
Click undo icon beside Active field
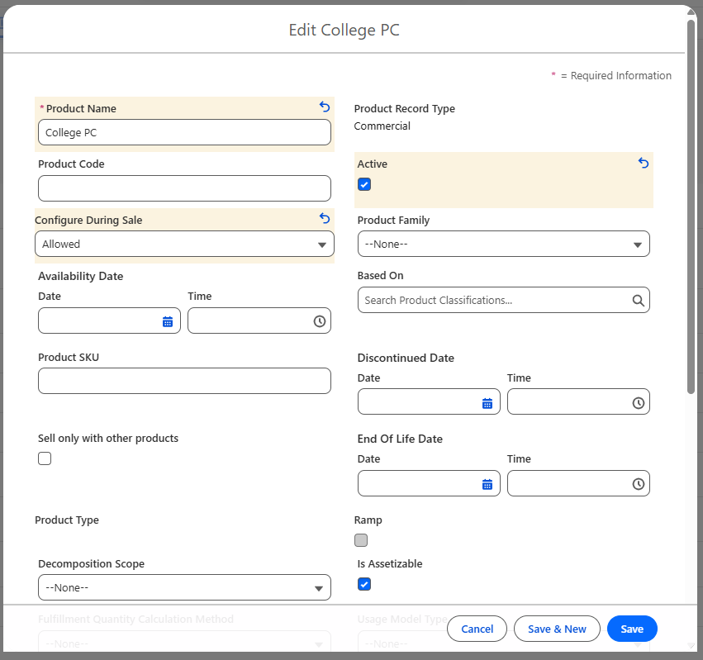[x=644, y=164]
